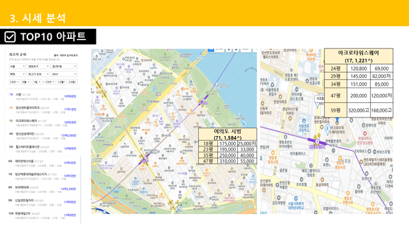Viewport: 409px width, 230px height.
Task: Click the 여의도 시범 table header
Action: pyautogui.click(x=228, y=134)
